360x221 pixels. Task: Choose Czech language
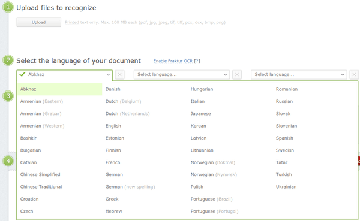[26, 211]
